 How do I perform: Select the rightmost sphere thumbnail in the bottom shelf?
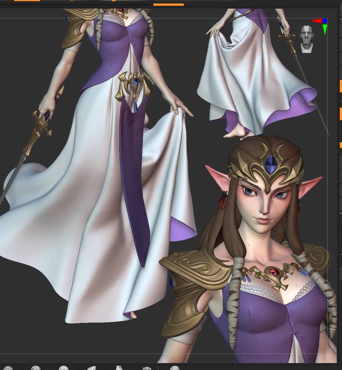pyautogui.click(x=174, y=368)
